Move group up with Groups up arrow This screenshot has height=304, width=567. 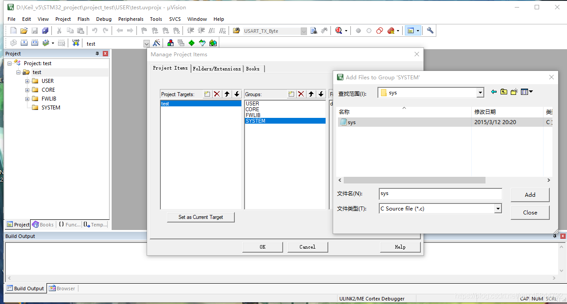pos(311,94)
